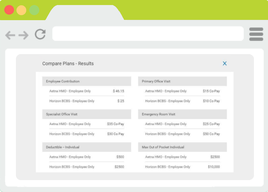
Task: Click the Compare Plans - Results title
Action: 68,64
